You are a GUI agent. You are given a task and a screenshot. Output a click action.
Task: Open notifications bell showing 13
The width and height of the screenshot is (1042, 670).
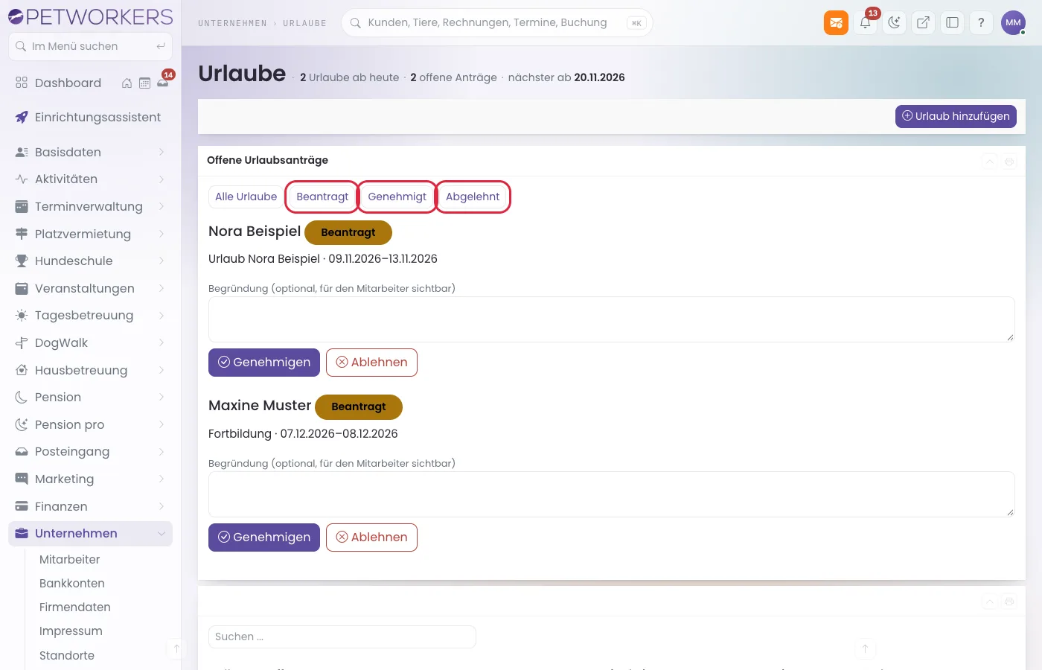[x=865, y=22]
